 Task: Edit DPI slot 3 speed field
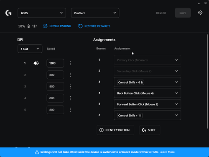[x=56, y=87]
